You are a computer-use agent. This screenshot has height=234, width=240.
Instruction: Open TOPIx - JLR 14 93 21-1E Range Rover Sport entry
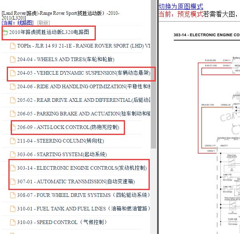tap(83, 46)
